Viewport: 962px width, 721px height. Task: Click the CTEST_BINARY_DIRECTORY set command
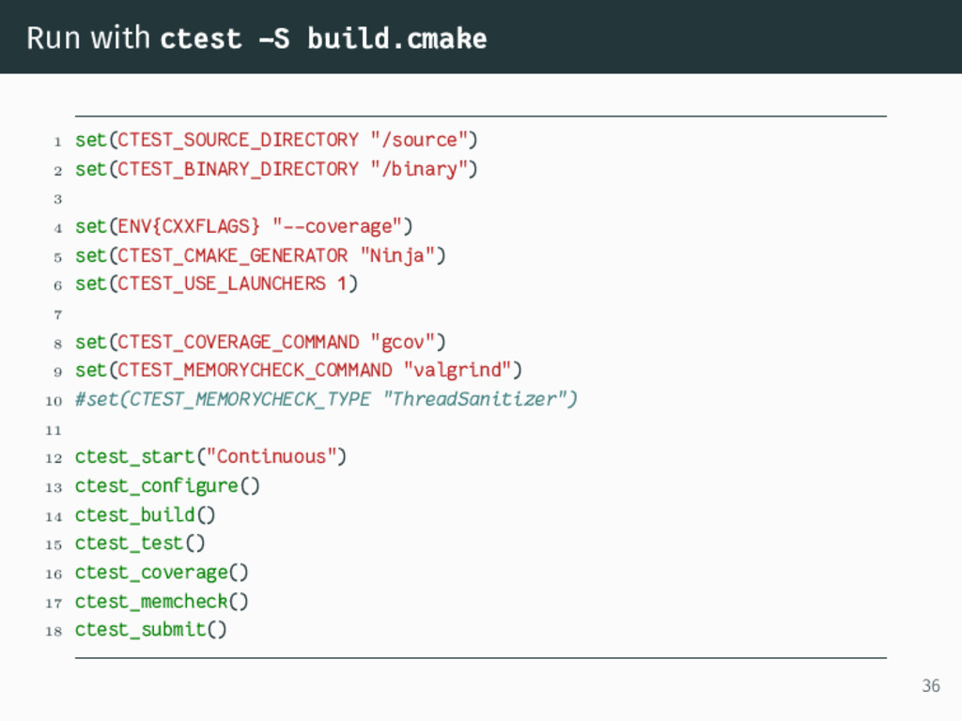[276, 169]
